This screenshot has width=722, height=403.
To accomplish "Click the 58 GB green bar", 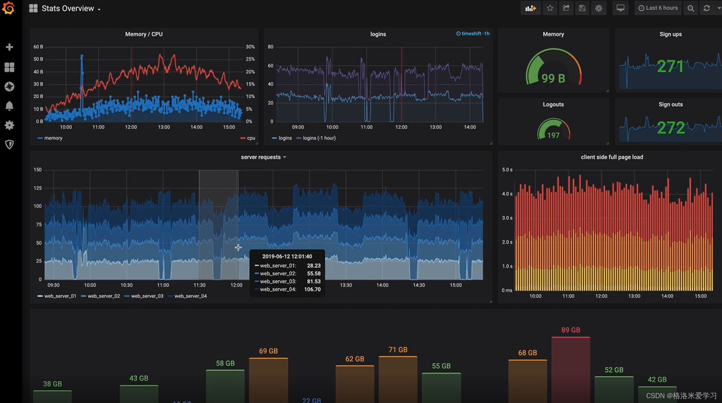I will coord(225,386).
